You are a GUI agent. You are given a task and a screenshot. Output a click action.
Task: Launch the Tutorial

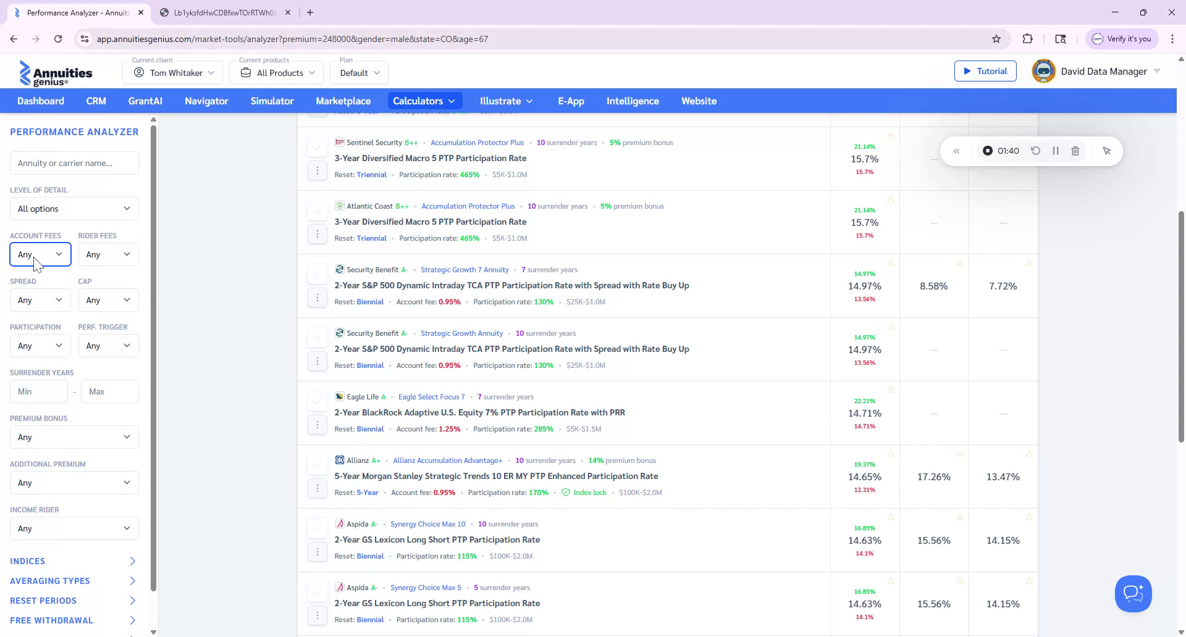pyautogui.click(x=985, y=70)
